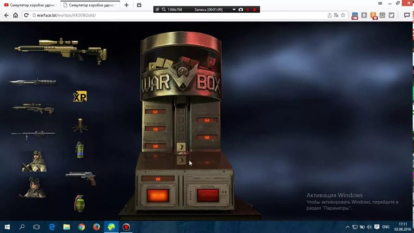Go back to the previous page
The width and height of the screenshot is (414, 233).
[6, 15]
